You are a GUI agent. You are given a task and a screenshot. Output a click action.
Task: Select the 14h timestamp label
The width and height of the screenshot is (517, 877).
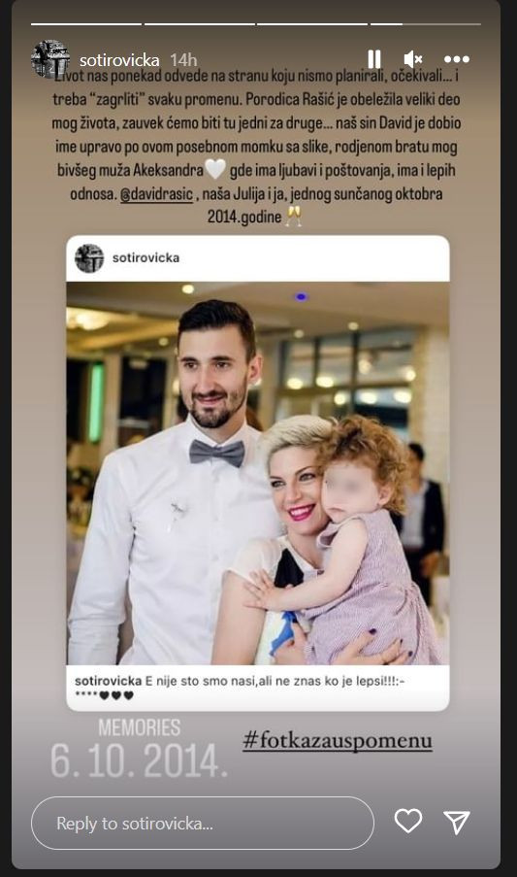[183, 60]
